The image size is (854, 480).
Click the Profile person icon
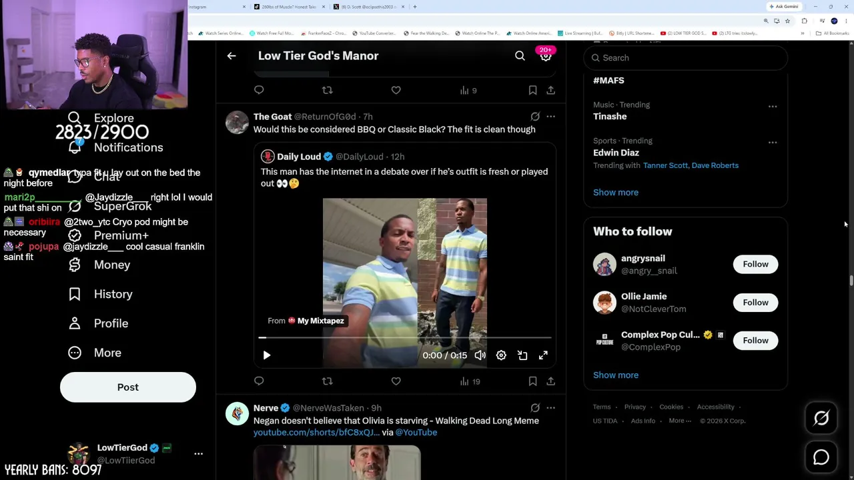pos(75,323)
